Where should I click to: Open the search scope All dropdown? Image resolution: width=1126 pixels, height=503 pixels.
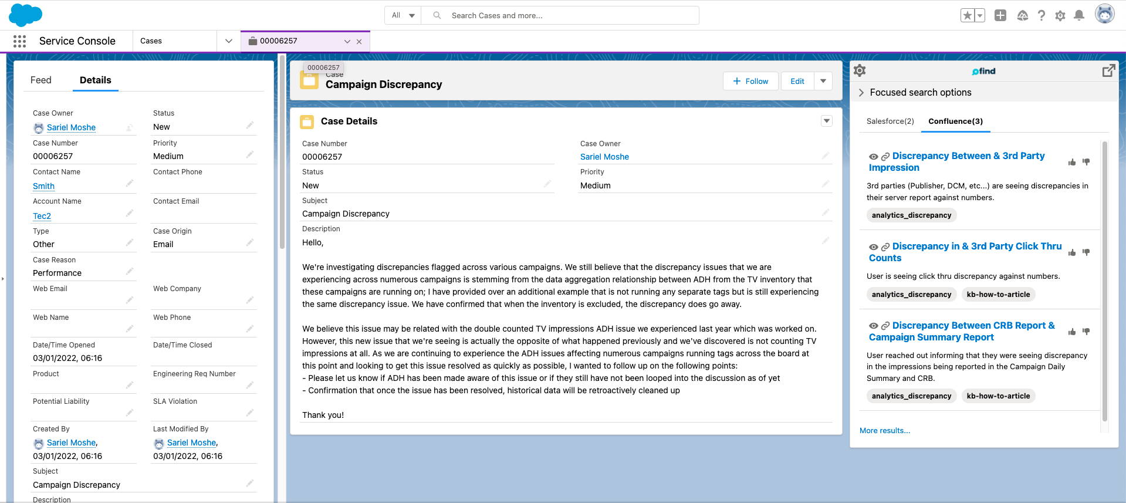pyautogui.click(x=403, y=15)
